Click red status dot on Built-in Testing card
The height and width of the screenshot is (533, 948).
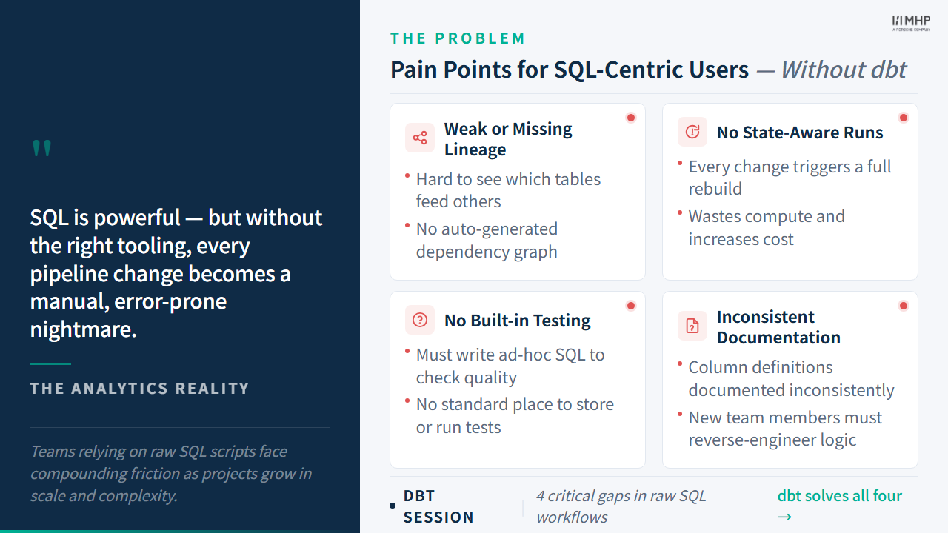click(x=631, y=306)
